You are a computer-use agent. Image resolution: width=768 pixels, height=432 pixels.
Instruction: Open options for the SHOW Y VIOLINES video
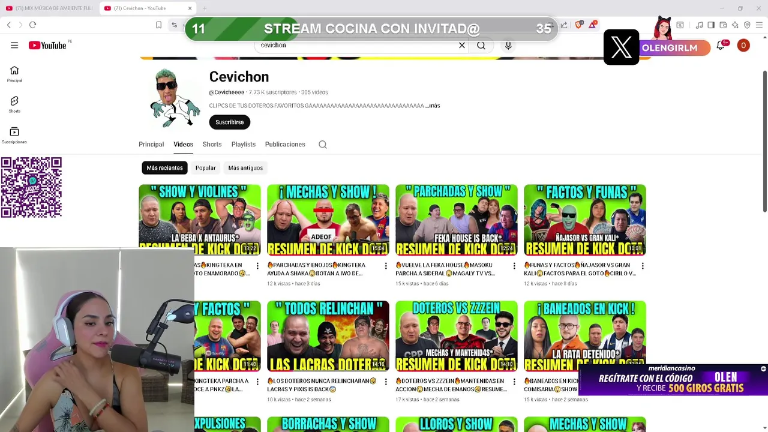click(257, 266)
